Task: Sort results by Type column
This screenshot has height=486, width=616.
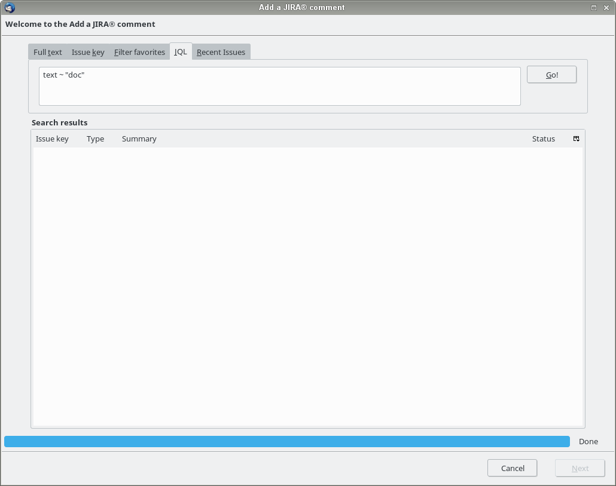Action: [96, 139]
